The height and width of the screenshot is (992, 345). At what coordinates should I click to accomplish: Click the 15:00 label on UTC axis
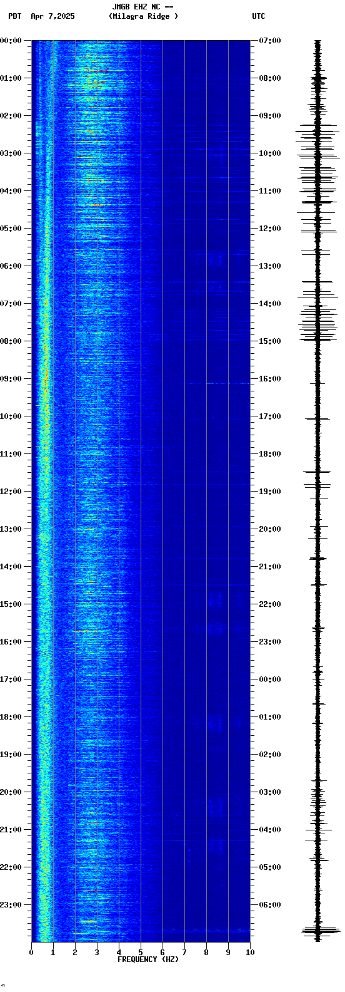(270, 341)
